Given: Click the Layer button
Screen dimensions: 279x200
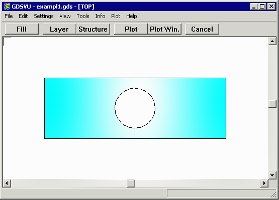Looking at the screenshot, I should point(59,29).
